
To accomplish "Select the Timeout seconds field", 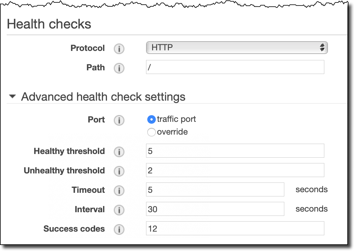I will tap(215, 189).
